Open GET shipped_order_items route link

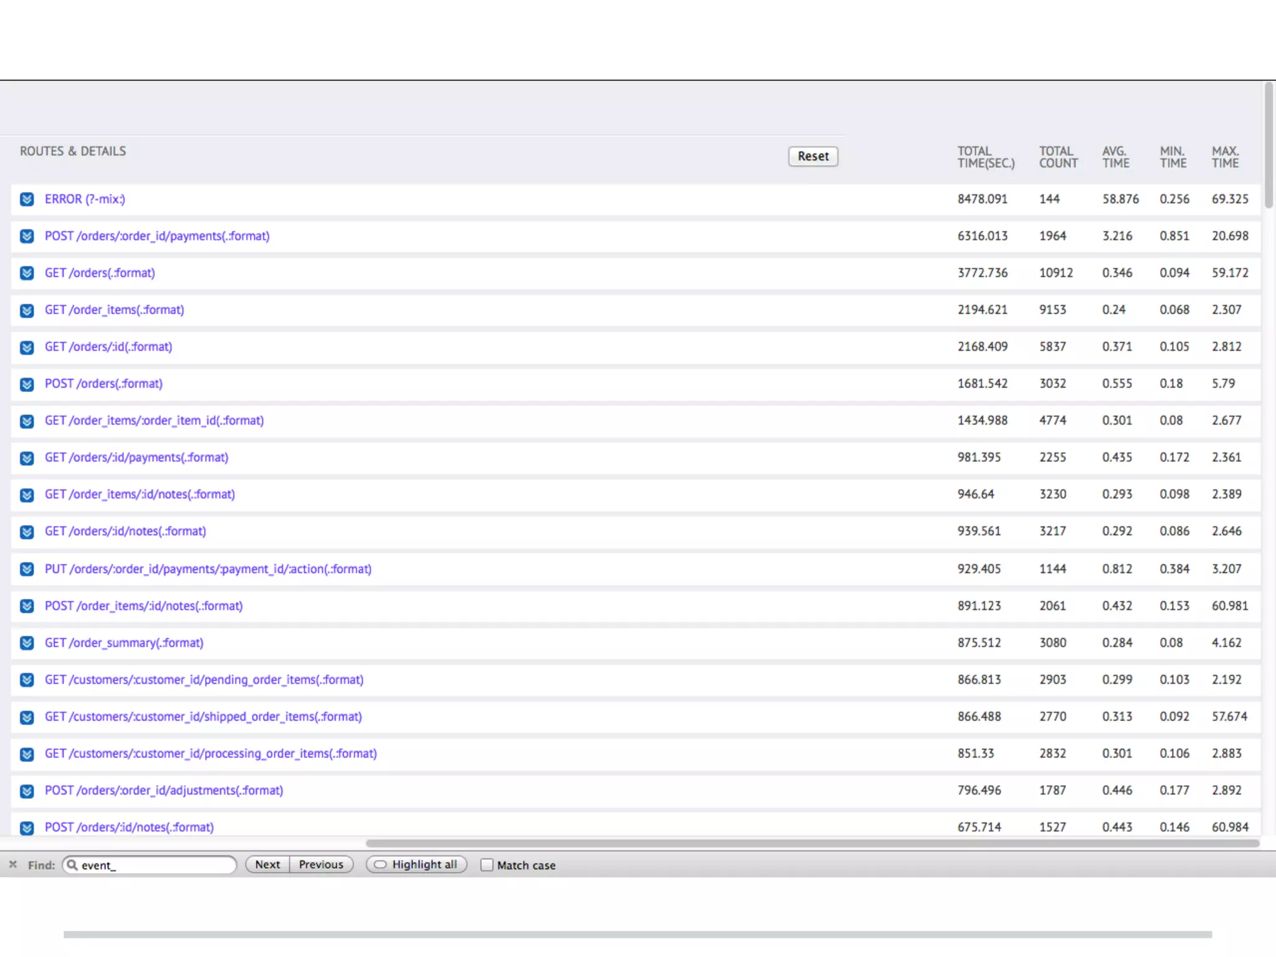point(203,717)
